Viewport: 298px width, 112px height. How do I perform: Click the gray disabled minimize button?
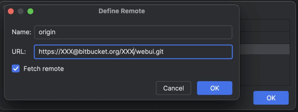pos(21,11)
